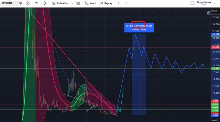Viewport: 220px width, 122px height.
Task: Click the 37.500 price scale value
Action: (x=216, y=17)
